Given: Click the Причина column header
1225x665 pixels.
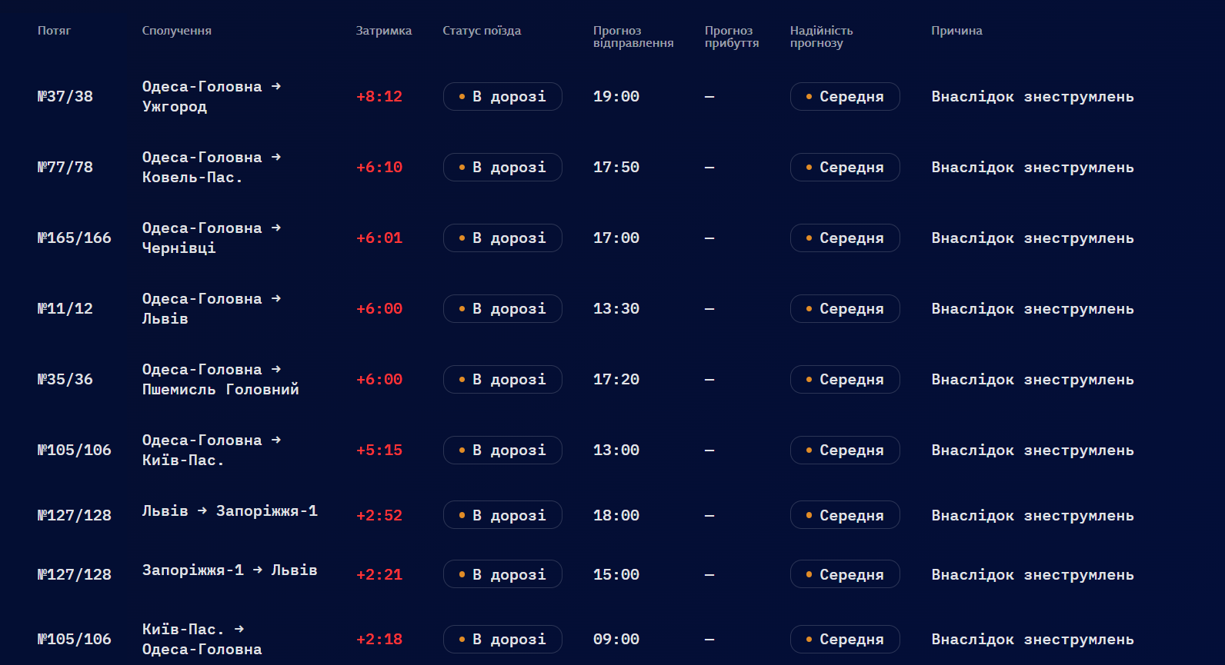Looking at the screenshot, I should [x=956, y=31].
